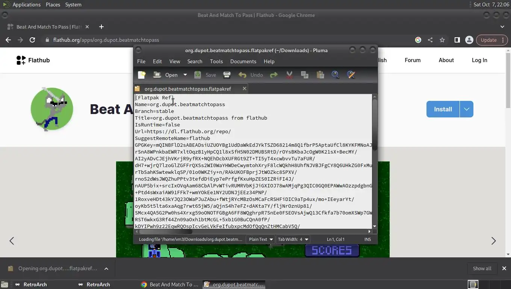The width and height of the screenshot is (511, 289).
Task: Expand the Open recent files dropdown arrow
Action: (x=185, y=75)
